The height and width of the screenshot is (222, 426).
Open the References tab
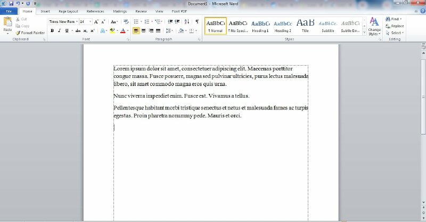point(95,11)
